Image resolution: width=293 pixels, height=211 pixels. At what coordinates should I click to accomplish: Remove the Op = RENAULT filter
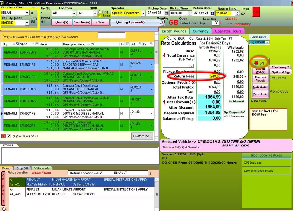3,136
